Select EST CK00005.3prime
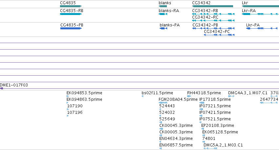 [x=176, y=132]
